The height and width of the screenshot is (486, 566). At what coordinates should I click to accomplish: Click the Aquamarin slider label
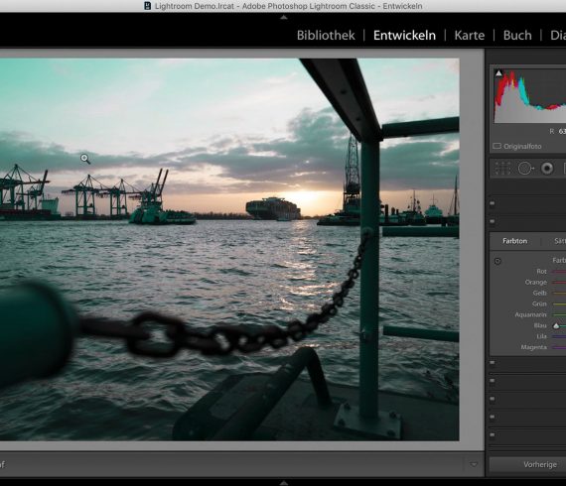[530, 314]
